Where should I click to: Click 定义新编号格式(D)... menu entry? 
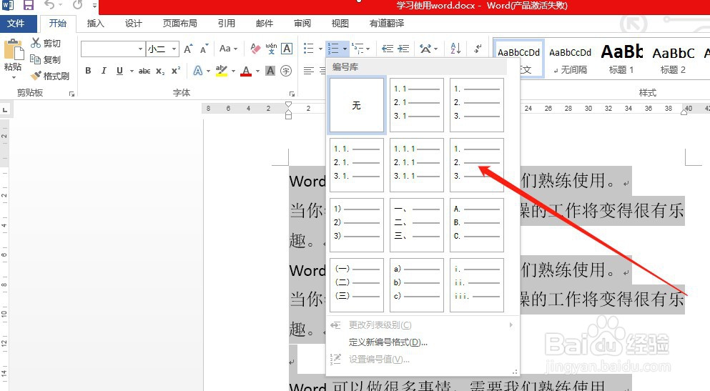point(388,342)
